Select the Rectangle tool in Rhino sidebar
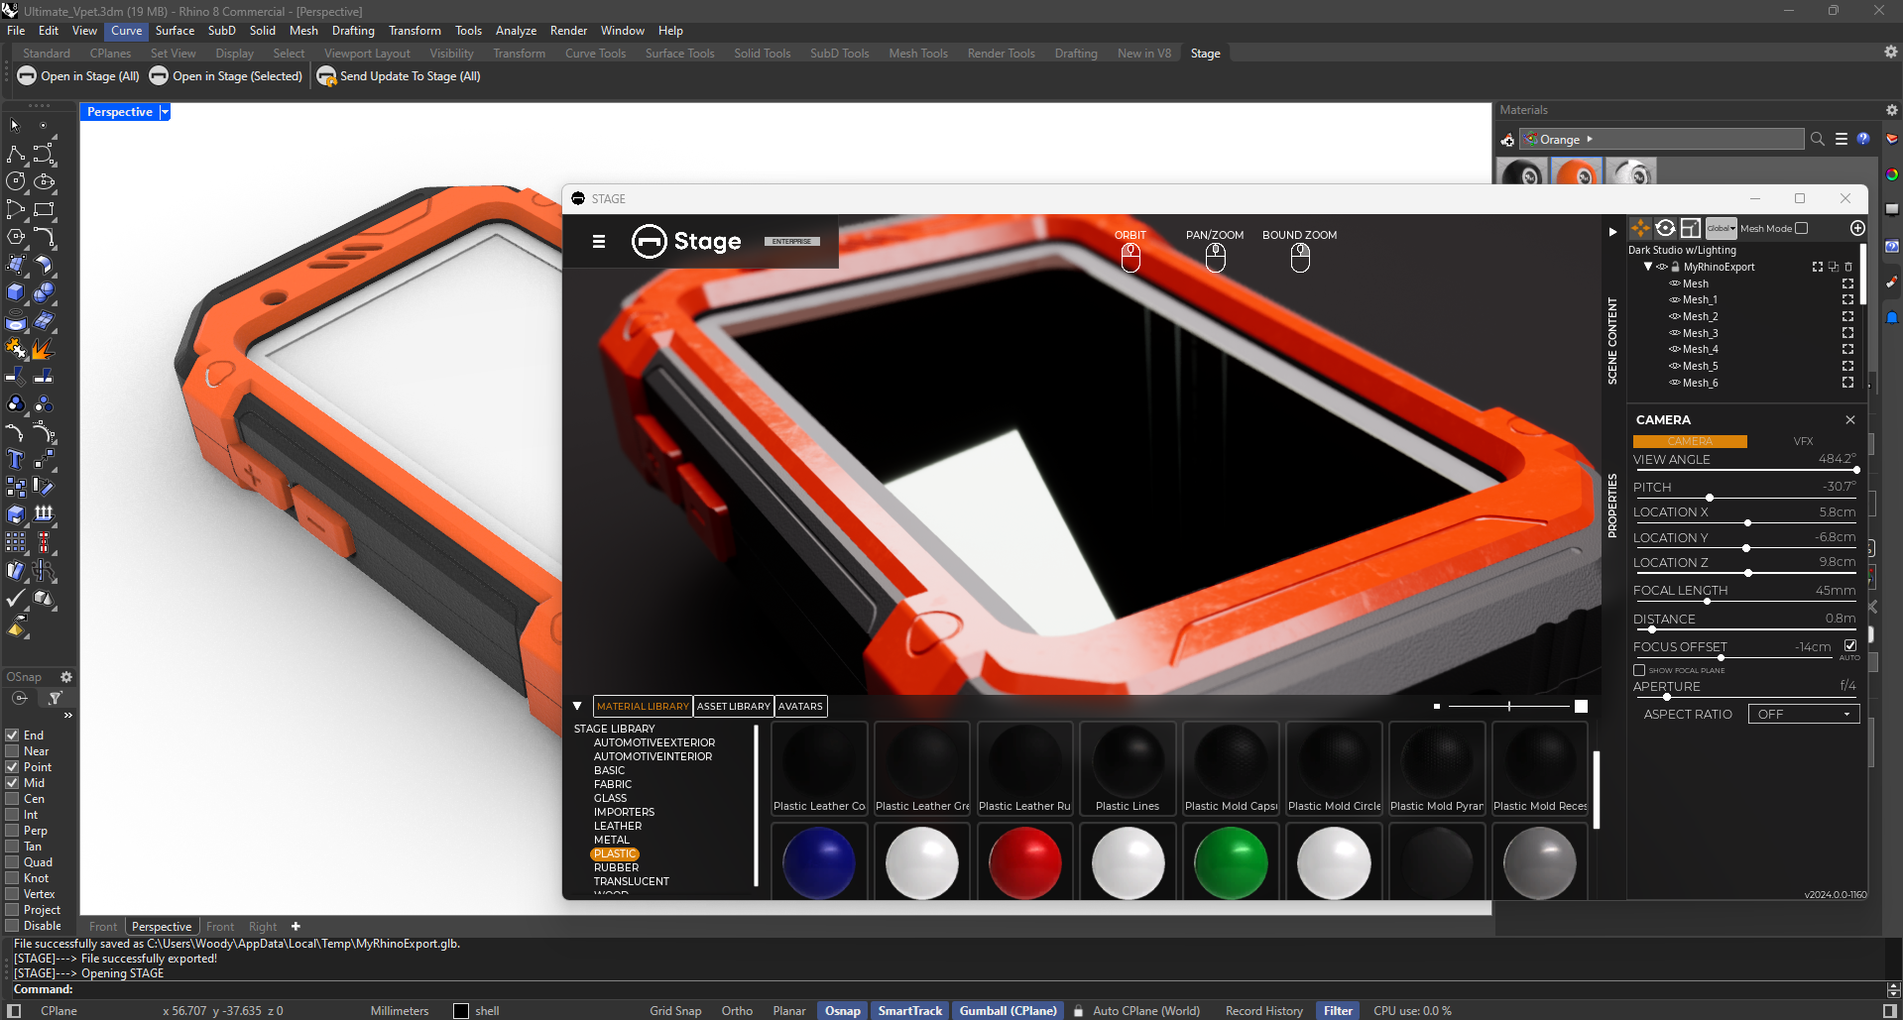The height and width of the screenshot is (1020, 1903). point(44,209)
